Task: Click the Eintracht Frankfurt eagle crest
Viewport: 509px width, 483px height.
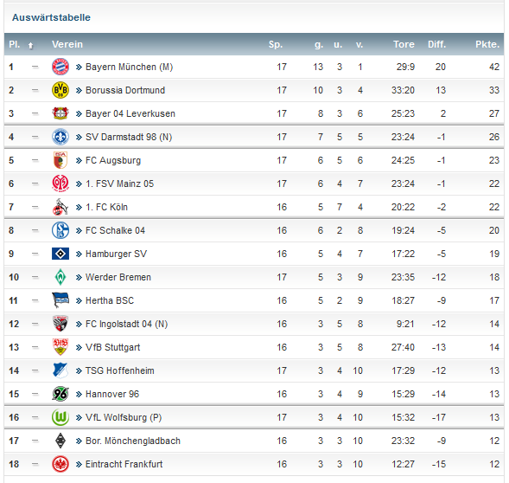Action: [x=60, y=464]
